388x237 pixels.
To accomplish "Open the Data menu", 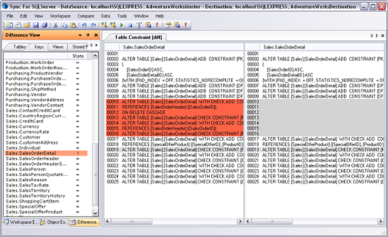I will tap(106, 16).
